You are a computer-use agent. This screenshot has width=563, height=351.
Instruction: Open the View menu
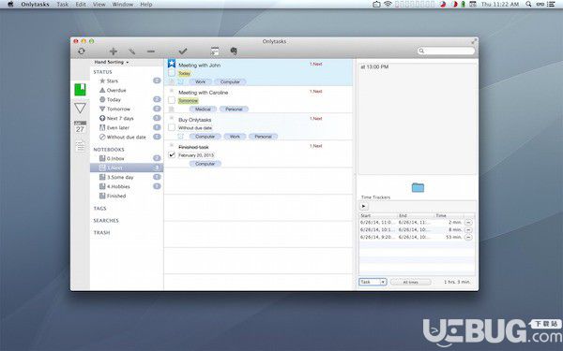[99, 5]
